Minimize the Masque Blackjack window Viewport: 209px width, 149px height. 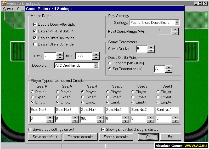click(x=196, y=3)
